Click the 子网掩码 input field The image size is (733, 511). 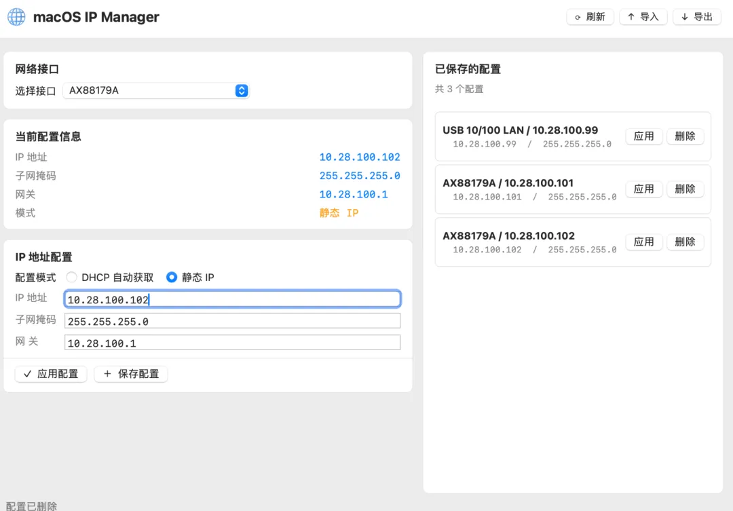coord(232,321)
